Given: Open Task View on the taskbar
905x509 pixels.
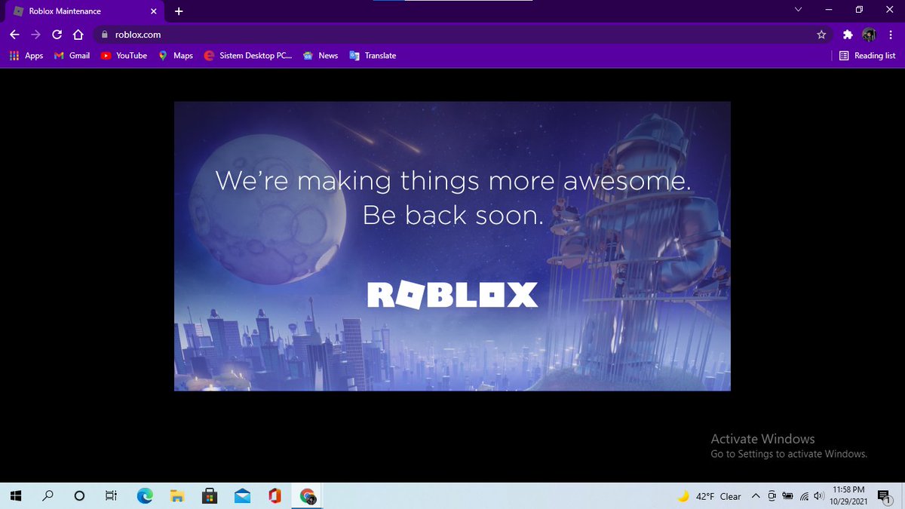Looking at the screenshot, I should tap(111, 496).
